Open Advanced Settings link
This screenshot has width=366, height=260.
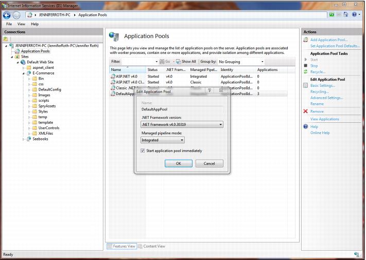(326, 98)
